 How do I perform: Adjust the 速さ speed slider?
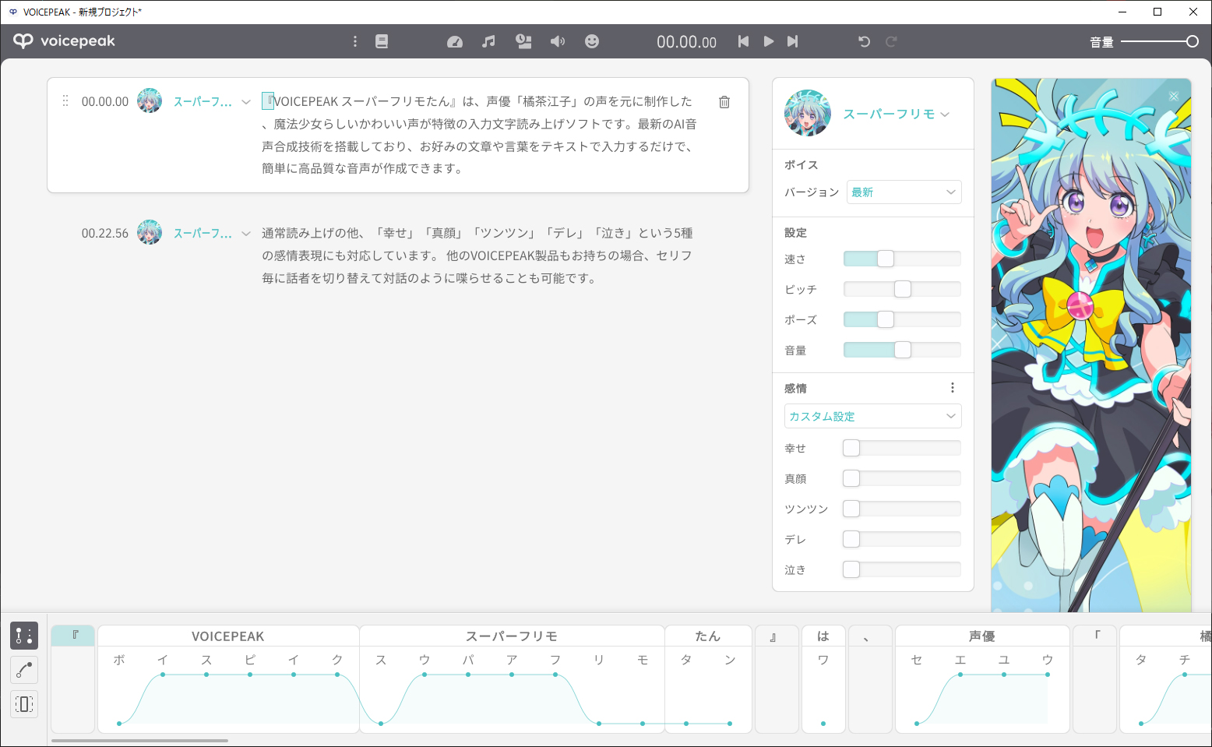902,259
